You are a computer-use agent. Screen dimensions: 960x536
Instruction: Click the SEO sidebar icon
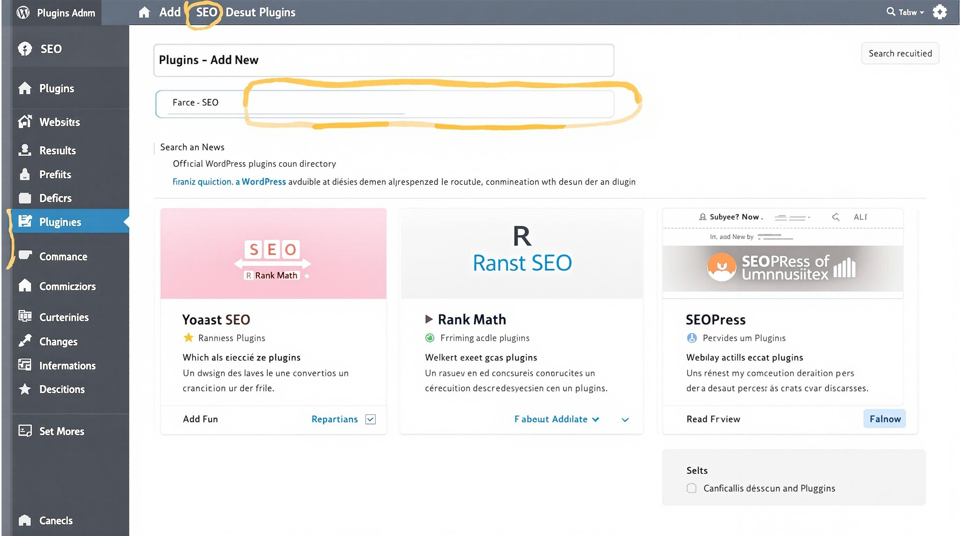coord(25,49)
